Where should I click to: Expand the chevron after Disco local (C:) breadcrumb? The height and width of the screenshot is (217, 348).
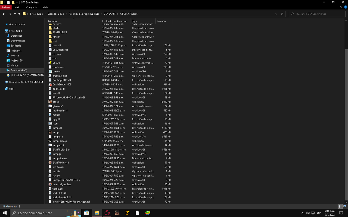click(67, 14)
